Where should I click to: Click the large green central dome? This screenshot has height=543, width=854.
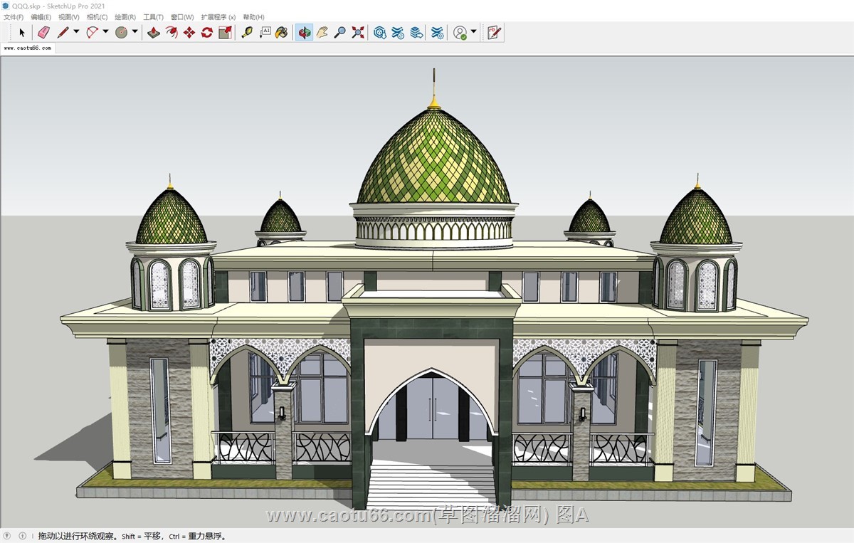coord(433,157)
